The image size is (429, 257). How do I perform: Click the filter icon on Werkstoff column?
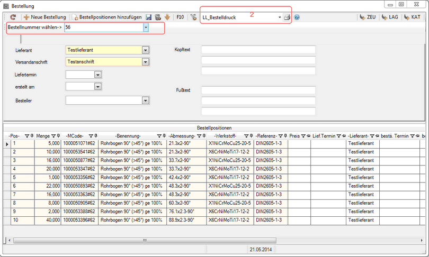point(246,136)
